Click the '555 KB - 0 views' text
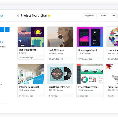 tap(86, 90)
